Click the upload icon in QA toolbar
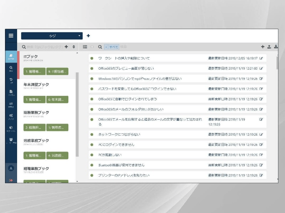This screenshot has height=213, width=285. [269, 47]
